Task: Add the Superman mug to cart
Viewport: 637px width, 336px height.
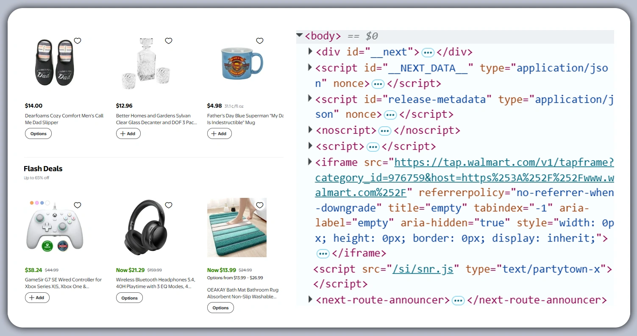Action: point(219,133)
